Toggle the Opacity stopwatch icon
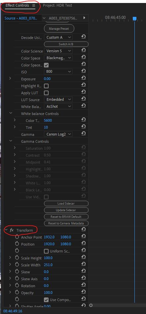The image size is (146, 314). pos(17,293)
